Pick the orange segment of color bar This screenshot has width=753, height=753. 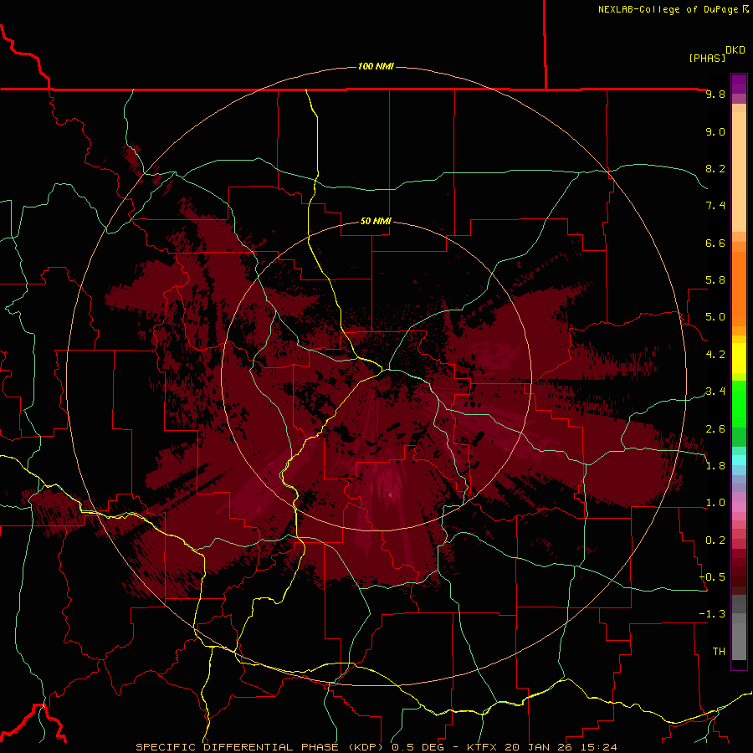coord(739,289)
